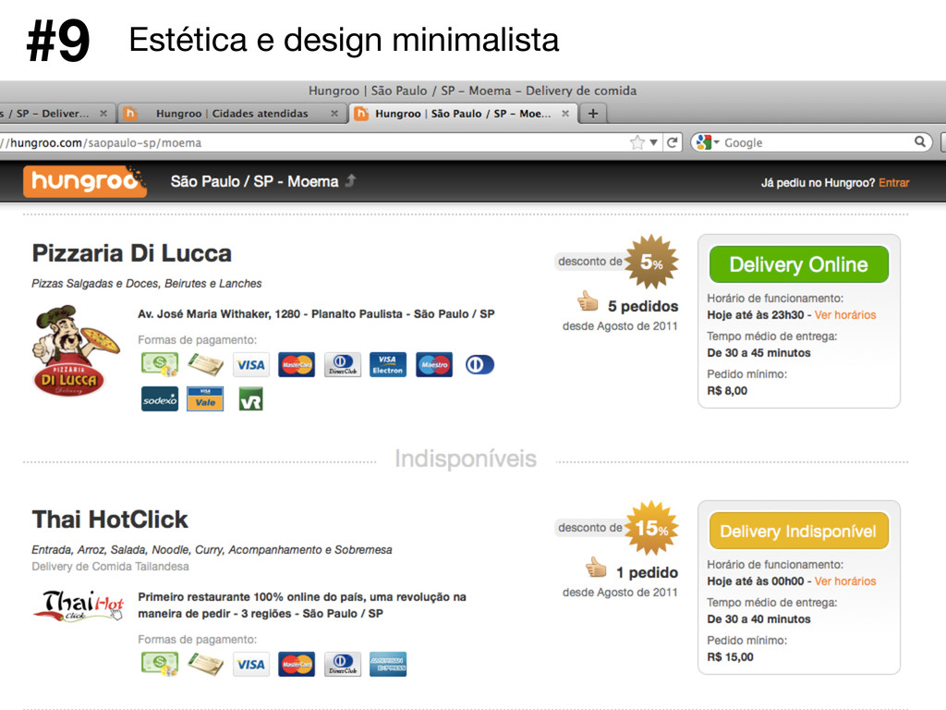
Task: Click the VR voucher icon
Action: pyautogui.click(x=251, y=399)
